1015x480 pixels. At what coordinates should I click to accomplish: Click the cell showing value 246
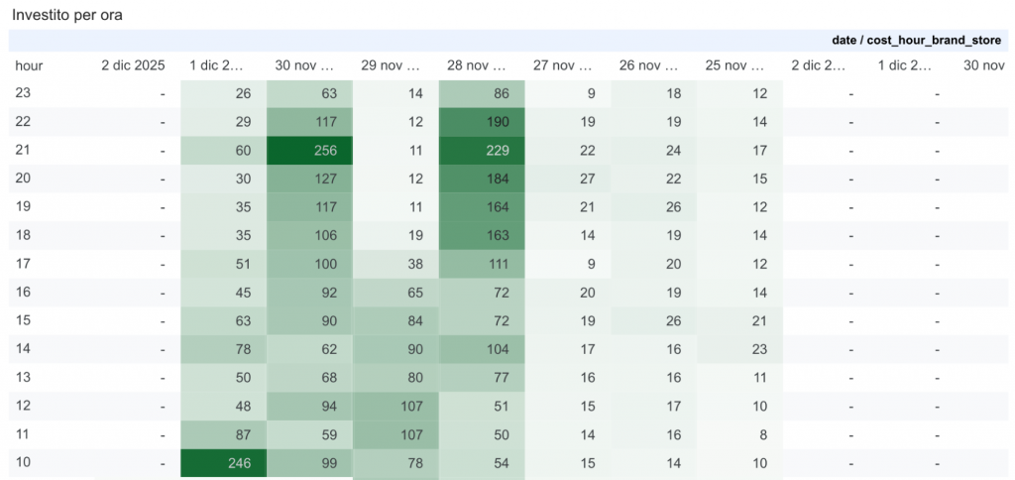[223, 464]
